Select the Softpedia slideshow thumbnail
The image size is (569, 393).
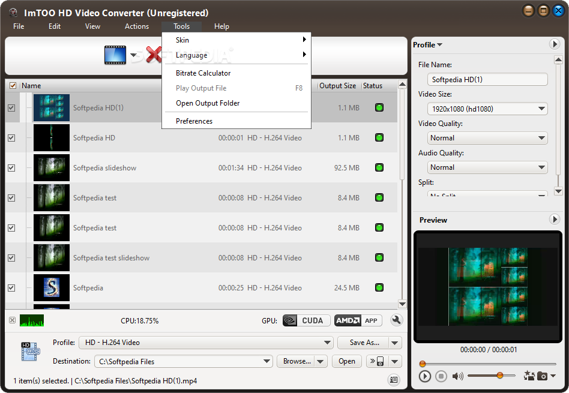52,167
